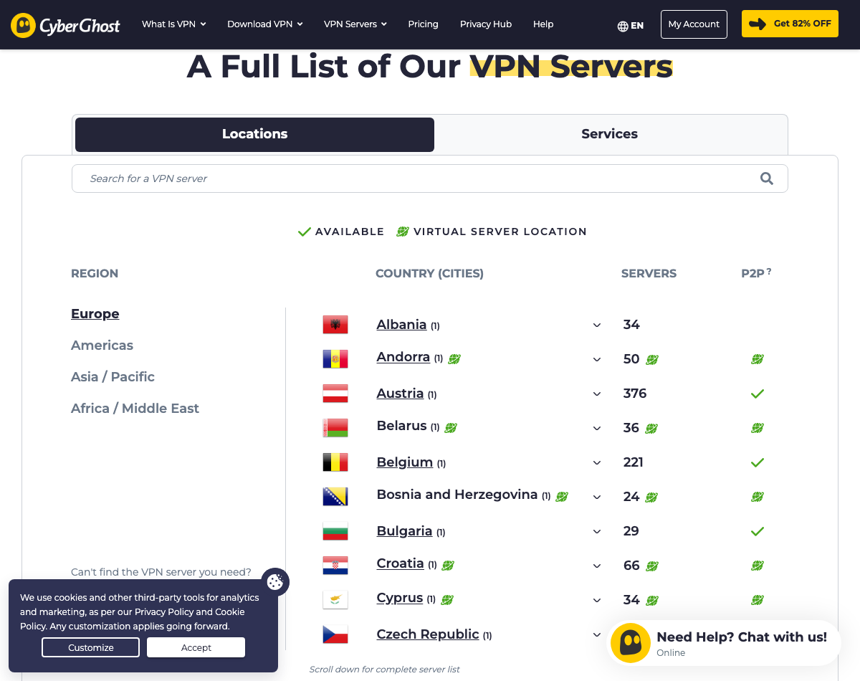Select the Europe region
Screen dimensions: 860x681
coord(95,313)
